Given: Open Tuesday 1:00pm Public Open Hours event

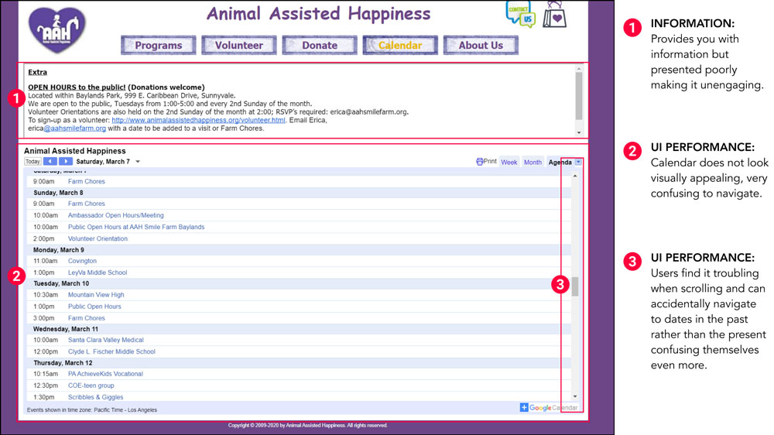Looking at the screenshot, I should point(94,307).
